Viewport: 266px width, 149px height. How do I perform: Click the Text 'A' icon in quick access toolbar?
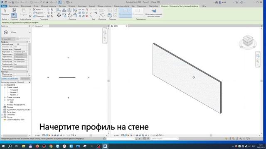click(x=47, y=2)
